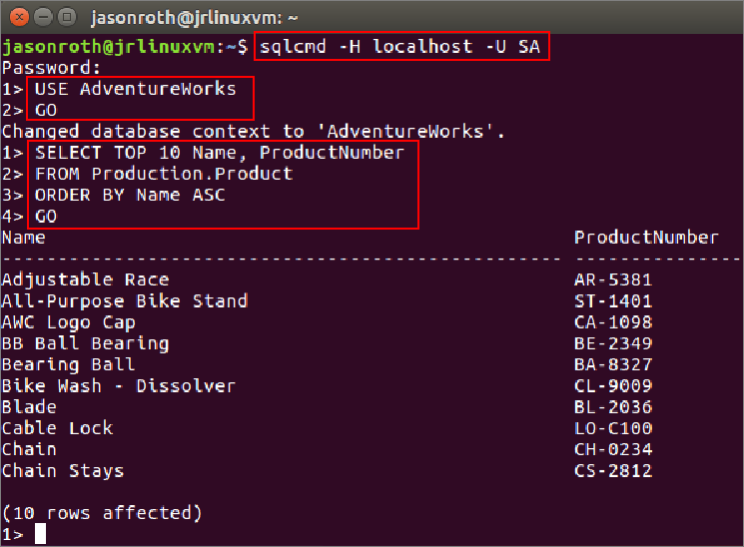Click the sqlcmd -H localhost command
Image resolution: width=744 pixels, height=547 pixels.
click(401, 47)
